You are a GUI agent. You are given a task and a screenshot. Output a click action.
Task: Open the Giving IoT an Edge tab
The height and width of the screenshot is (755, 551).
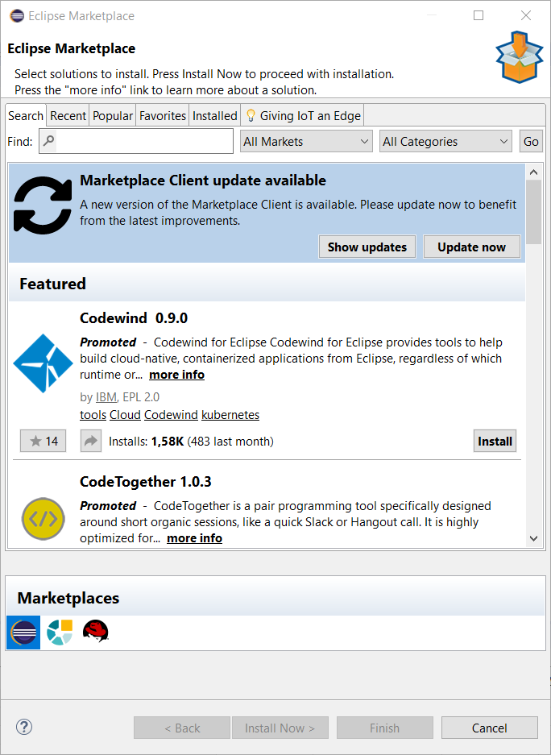[x=304, y=115]
